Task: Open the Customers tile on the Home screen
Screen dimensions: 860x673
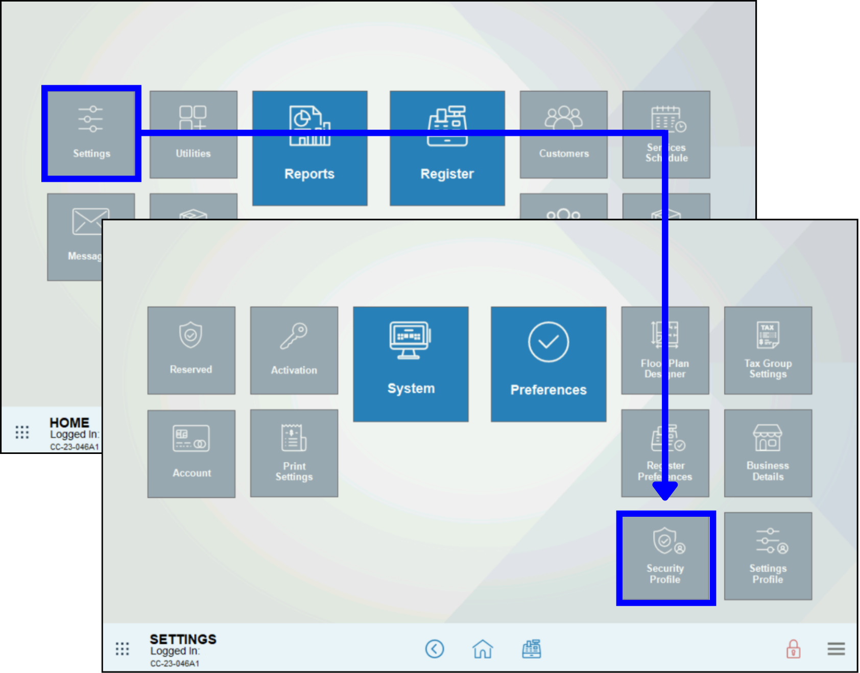Action: 563,134
